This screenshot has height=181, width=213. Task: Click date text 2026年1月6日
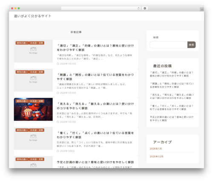[x=67, y=151]
